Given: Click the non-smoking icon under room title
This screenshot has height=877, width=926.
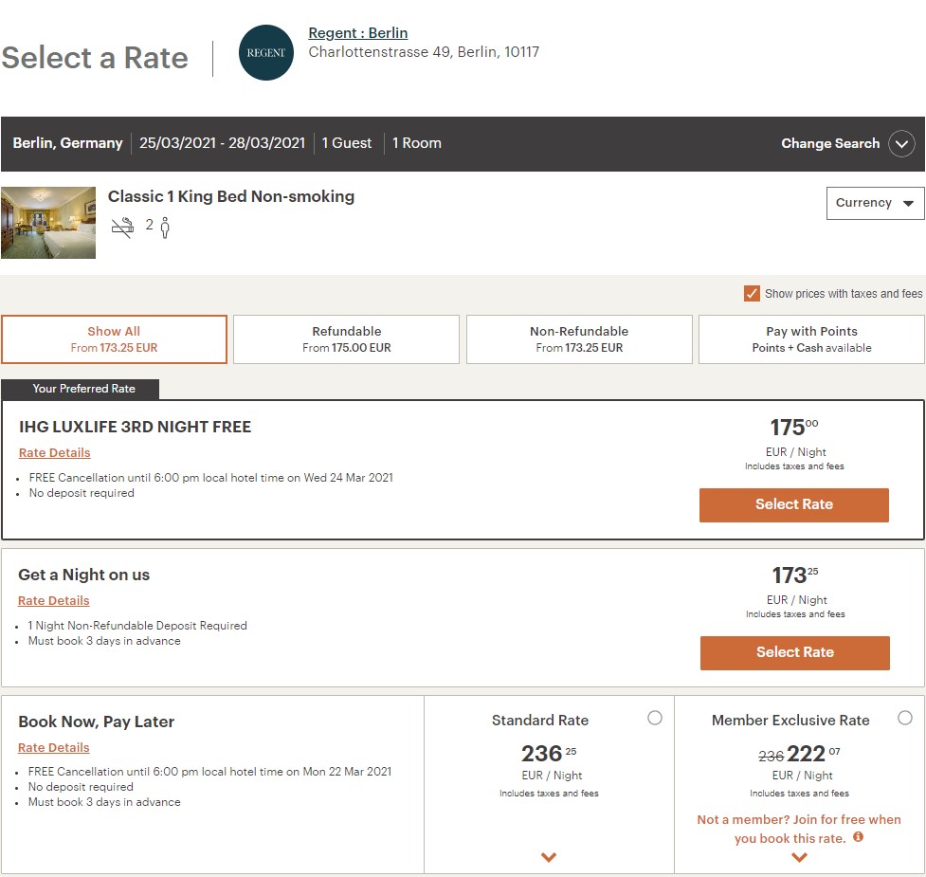Looking at the screenshot, I should pyautogui.click(x=123, y=227).
